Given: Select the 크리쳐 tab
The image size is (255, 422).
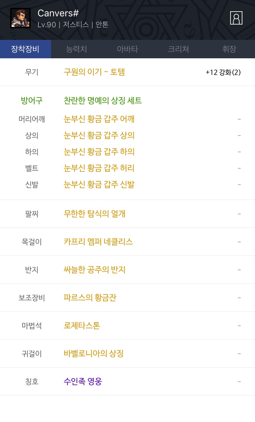Looking at the screenshot, I should [178, 49].
